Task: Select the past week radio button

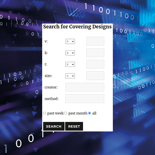Action: click(x=45, y=113)
